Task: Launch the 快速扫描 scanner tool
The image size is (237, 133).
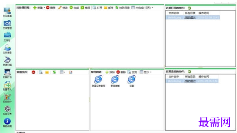Action: click(7, 61)
